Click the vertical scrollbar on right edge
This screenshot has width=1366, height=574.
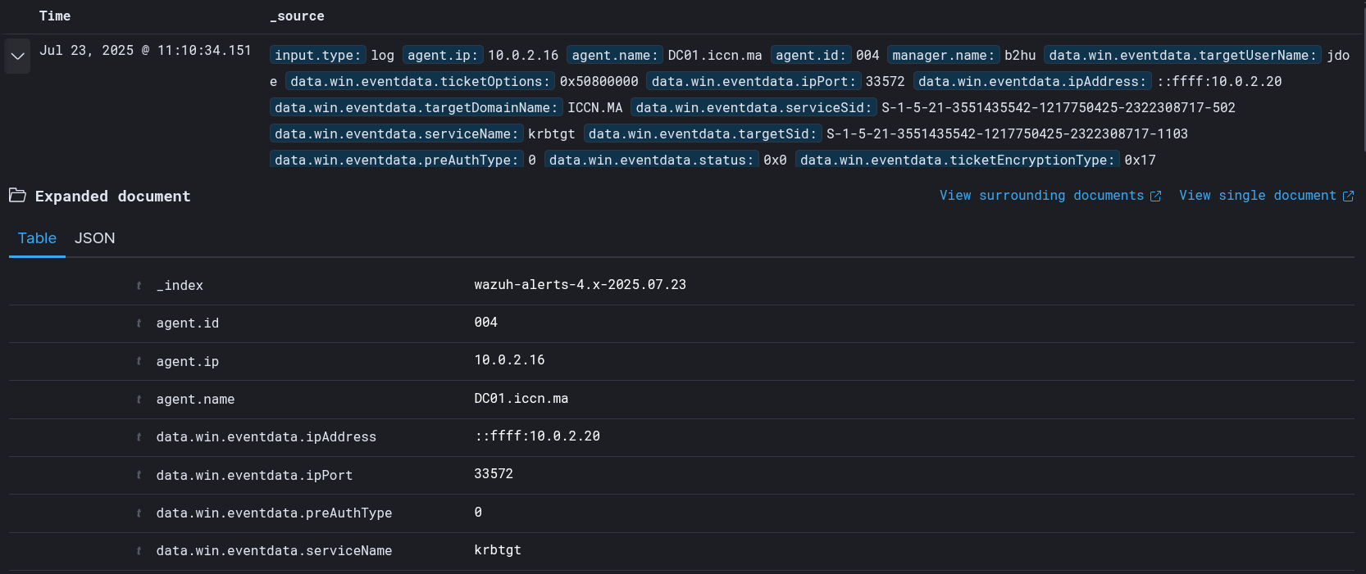coord(1363,82)
